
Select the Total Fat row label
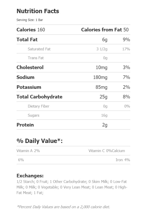(27, 39)
